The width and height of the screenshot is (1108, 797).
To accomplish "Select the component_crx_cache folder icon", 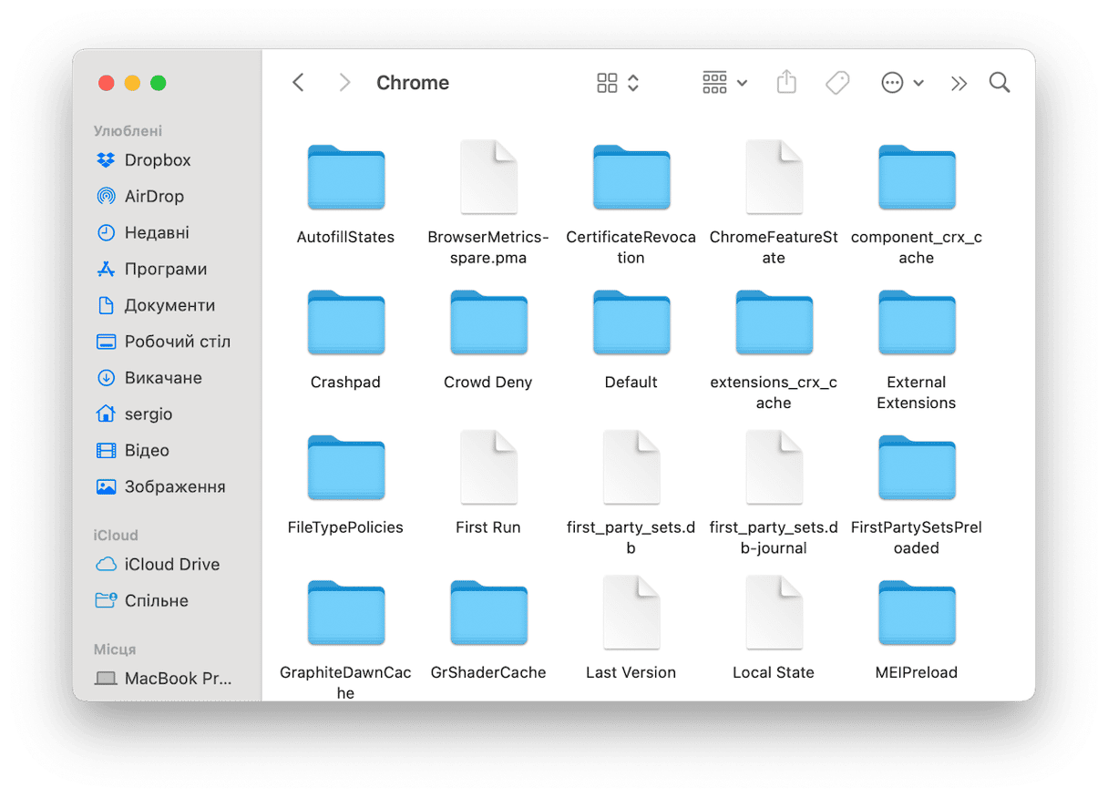I will 917,178.
